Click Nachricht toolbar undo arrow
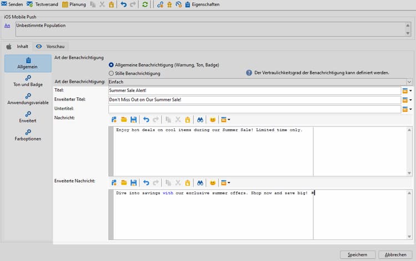 coord(146,120)
